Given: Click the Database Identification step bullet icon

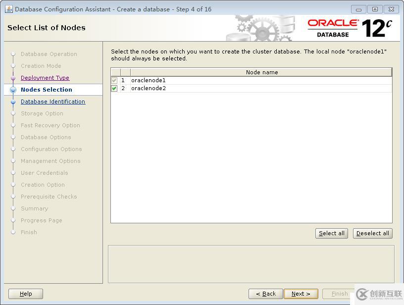Looking at the screenshot, I should [x=13, y=102].
